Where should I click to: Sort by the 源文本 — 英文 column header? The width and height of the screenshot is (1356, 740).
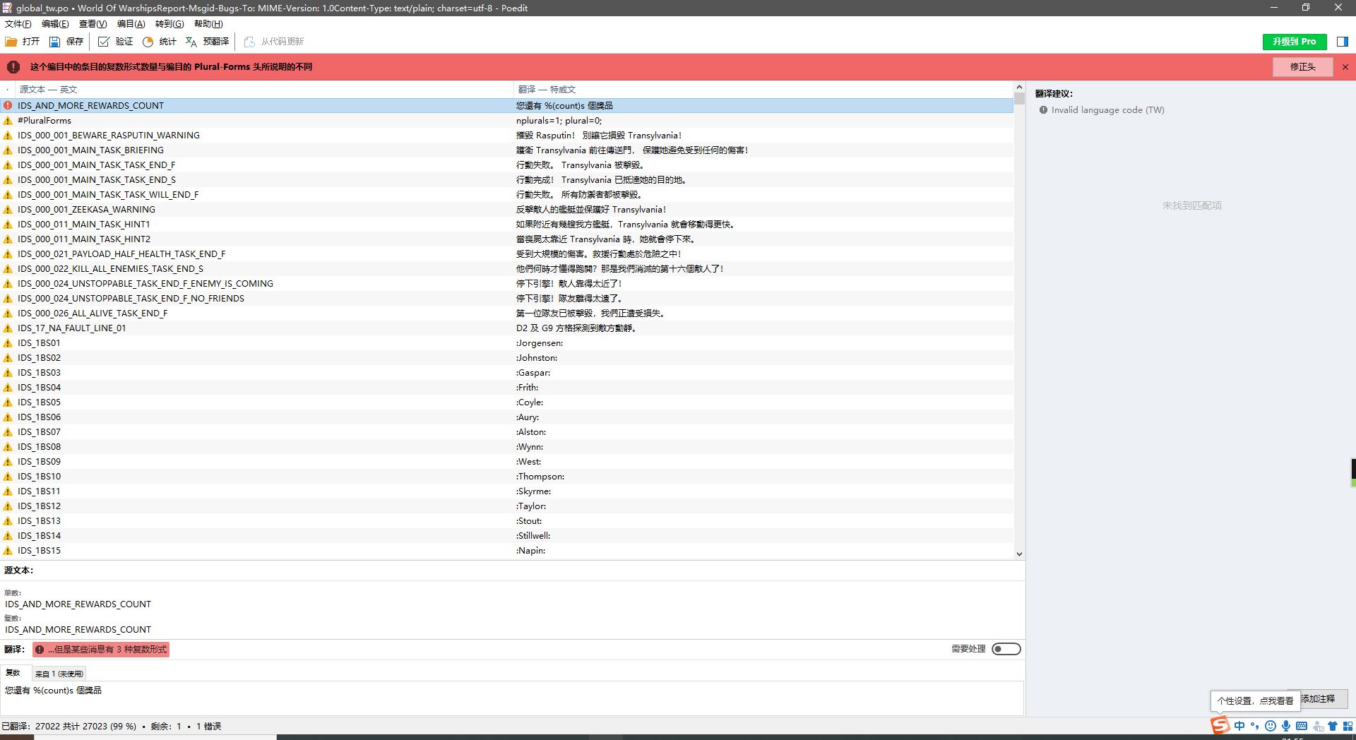point(264,90)
